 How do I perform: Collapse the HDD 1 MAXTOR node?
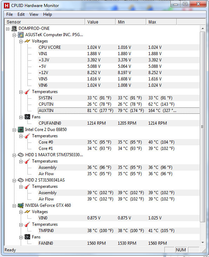coord(14,155)
